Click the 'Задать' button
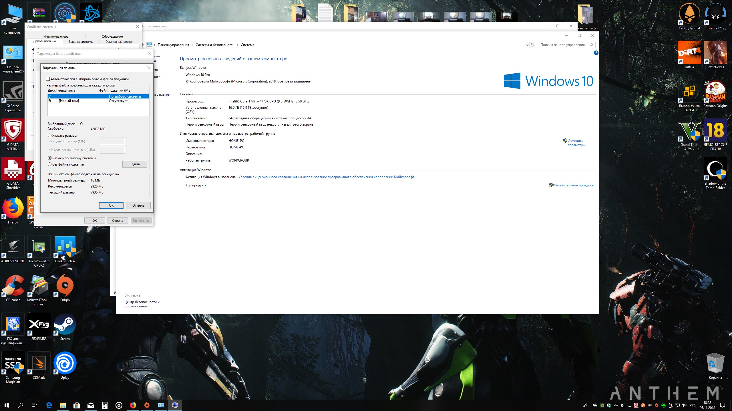 [134, 164]
